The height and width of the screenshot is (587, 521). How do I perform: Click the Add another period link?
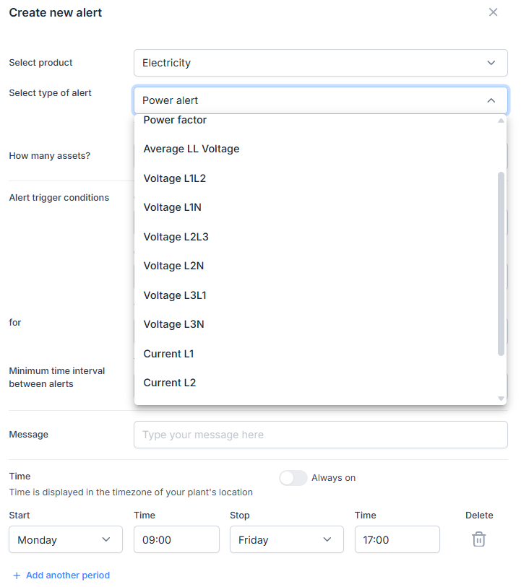click(x=68, y=575)
